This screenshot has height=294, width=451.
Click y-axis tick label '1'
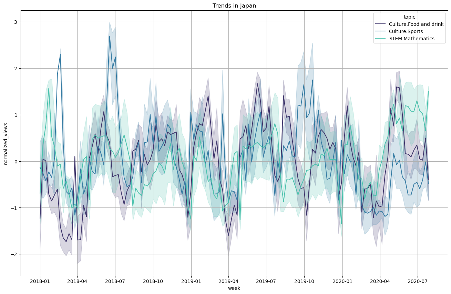[17, 115]
